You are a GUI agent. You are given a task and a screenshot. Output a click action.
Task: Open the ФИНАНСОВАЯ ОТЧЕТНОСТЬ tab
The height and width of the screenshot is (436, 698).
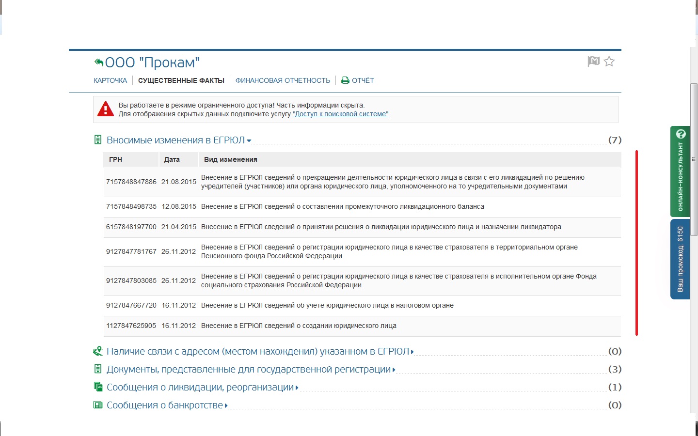[283, 80]
